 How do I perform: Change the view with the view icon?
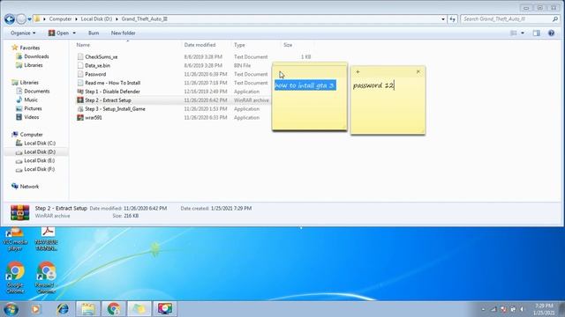point(514,33)
